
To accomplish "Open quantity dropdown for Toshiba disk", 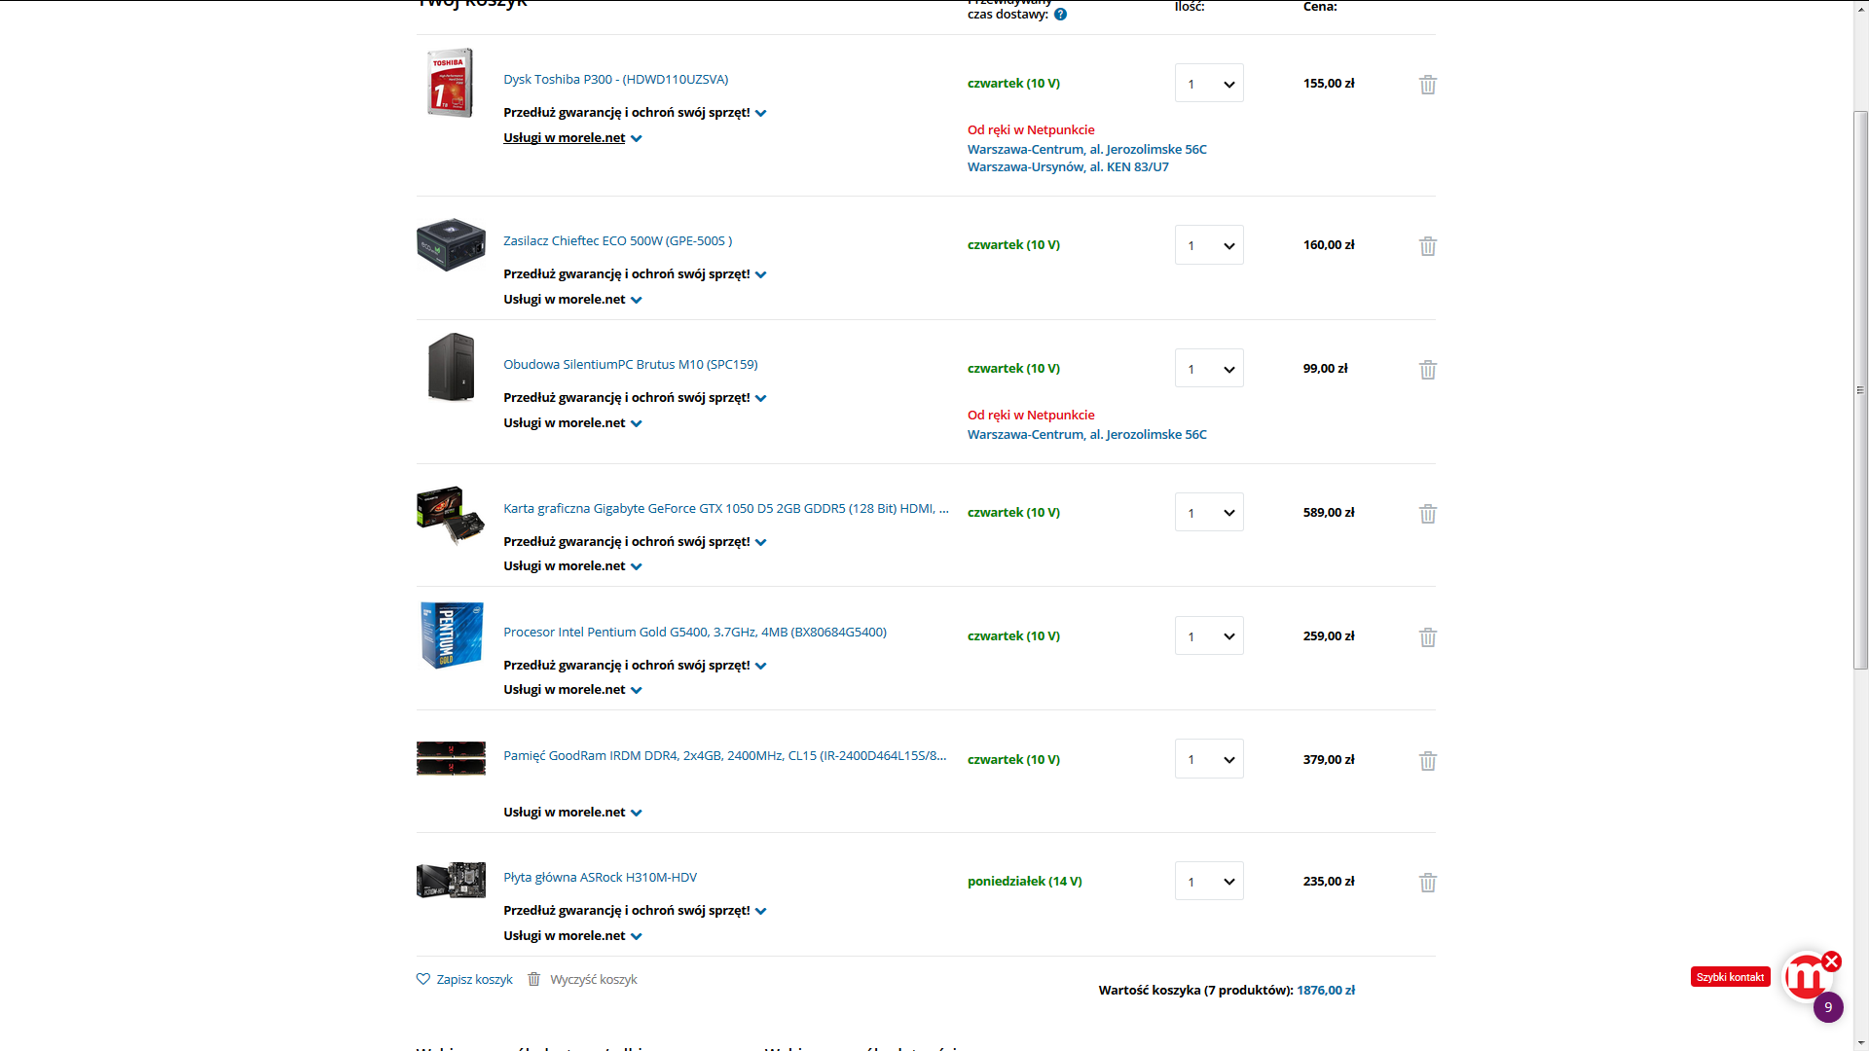I will [1209, 84].
